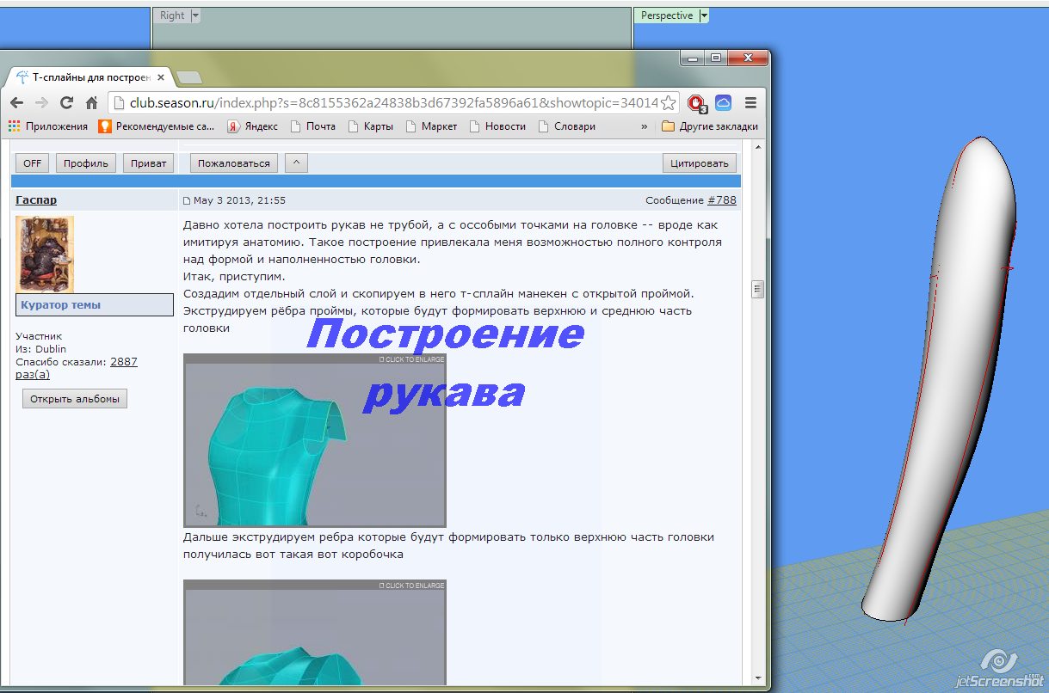Screen dimensions: 1049x693
Task: Reload the club.season.ru page
Action: pos(66,103)
